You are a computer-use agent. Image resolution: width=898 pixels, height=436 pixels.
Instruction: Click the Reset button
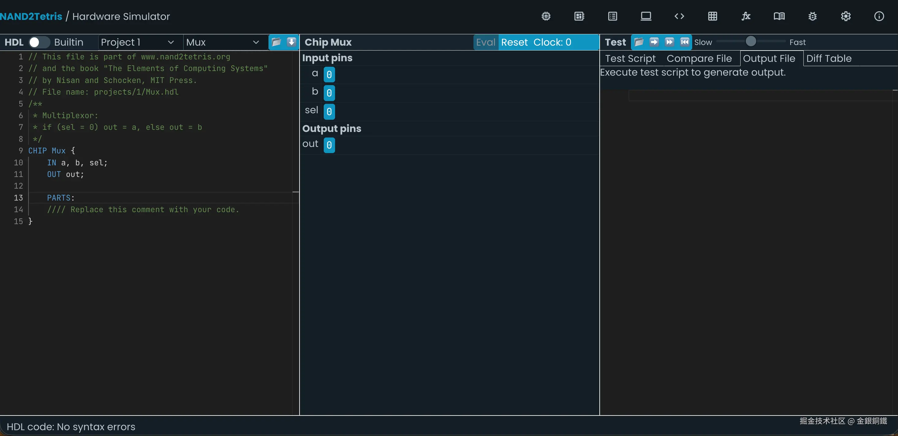click(x=514, y=42)
